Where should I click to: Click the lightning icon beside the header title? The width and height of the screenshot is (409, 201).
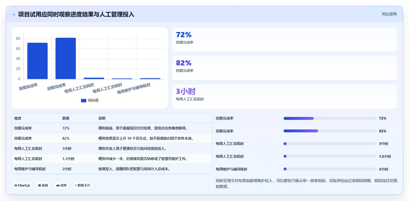(14, 15)
